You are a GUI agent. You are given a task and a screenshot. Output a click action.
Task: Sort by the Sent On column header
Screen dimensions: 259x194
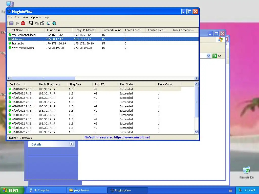click(x=22, y=84)
